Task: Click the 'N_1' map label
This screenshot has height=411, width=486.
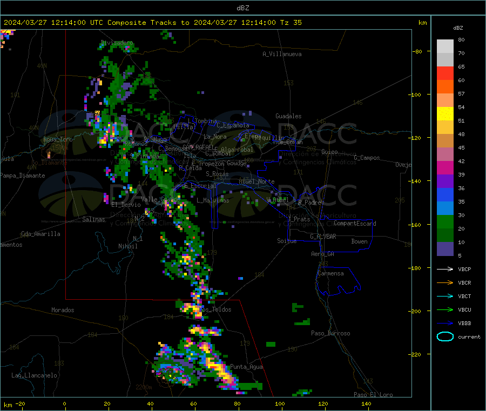Action: pos(138,239)
